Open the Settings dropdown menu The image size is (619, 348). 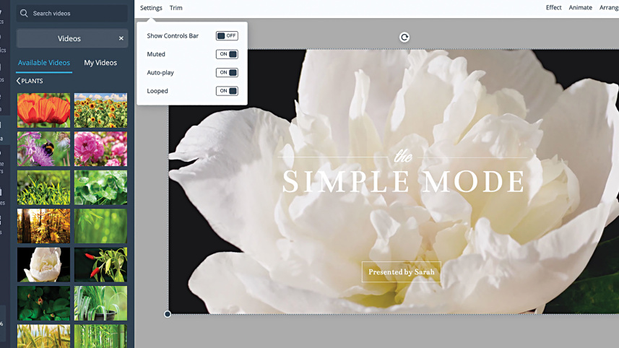(x=151, y=8)
